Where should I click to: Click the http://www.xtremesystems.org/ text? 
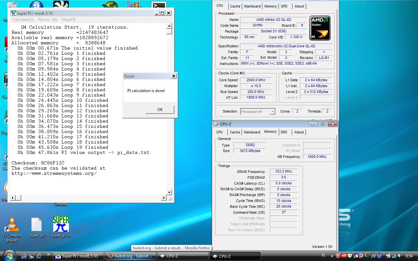pyautogui.click(x=54, y=173)
